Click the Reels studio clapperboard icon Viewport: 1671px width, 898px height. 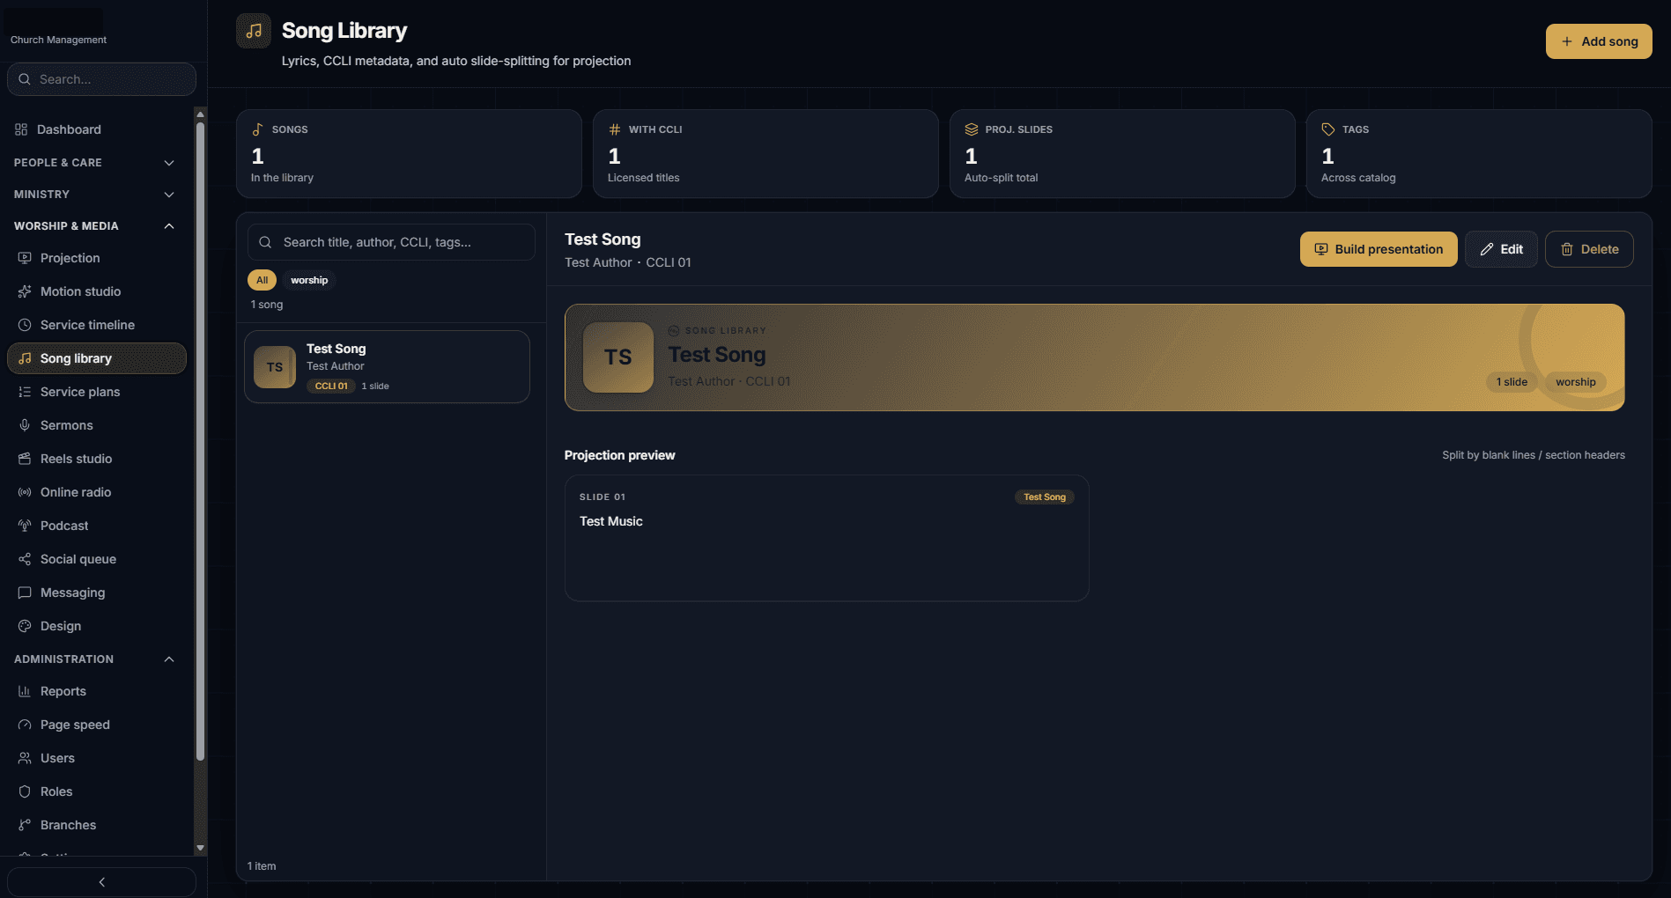tap(25, 459)
